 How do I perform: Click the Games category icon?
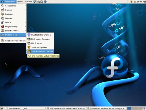[x=3, y=10]
